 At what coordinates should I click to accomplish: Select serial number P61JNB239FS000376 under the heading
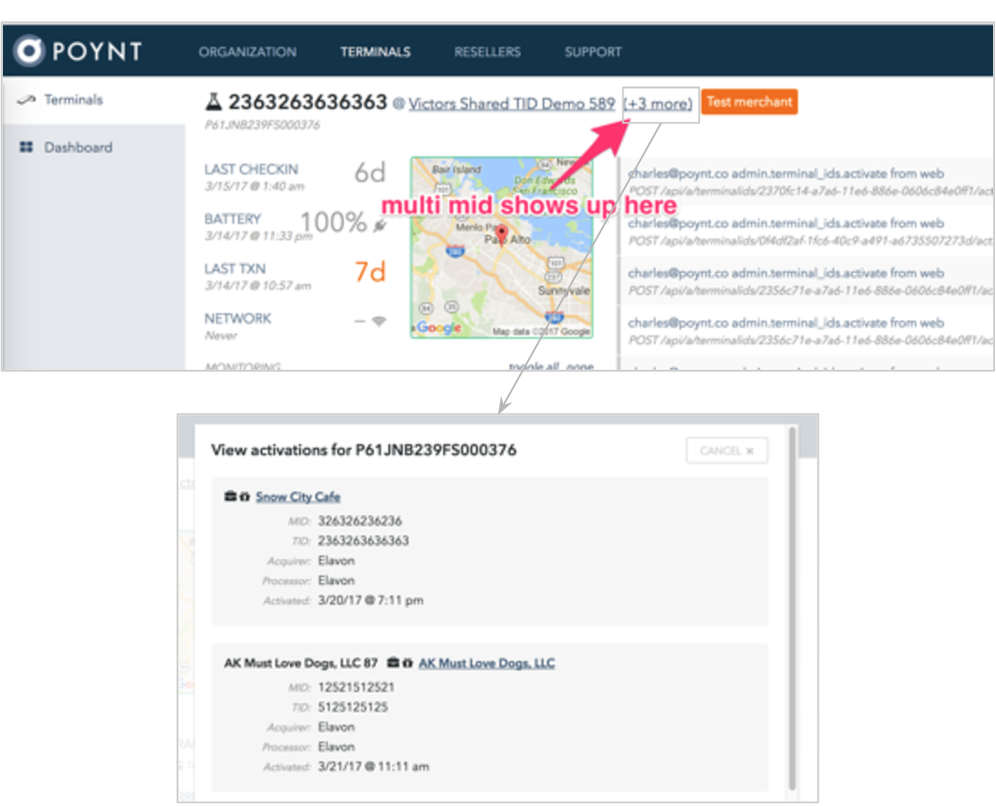click(x=262, y=126)
